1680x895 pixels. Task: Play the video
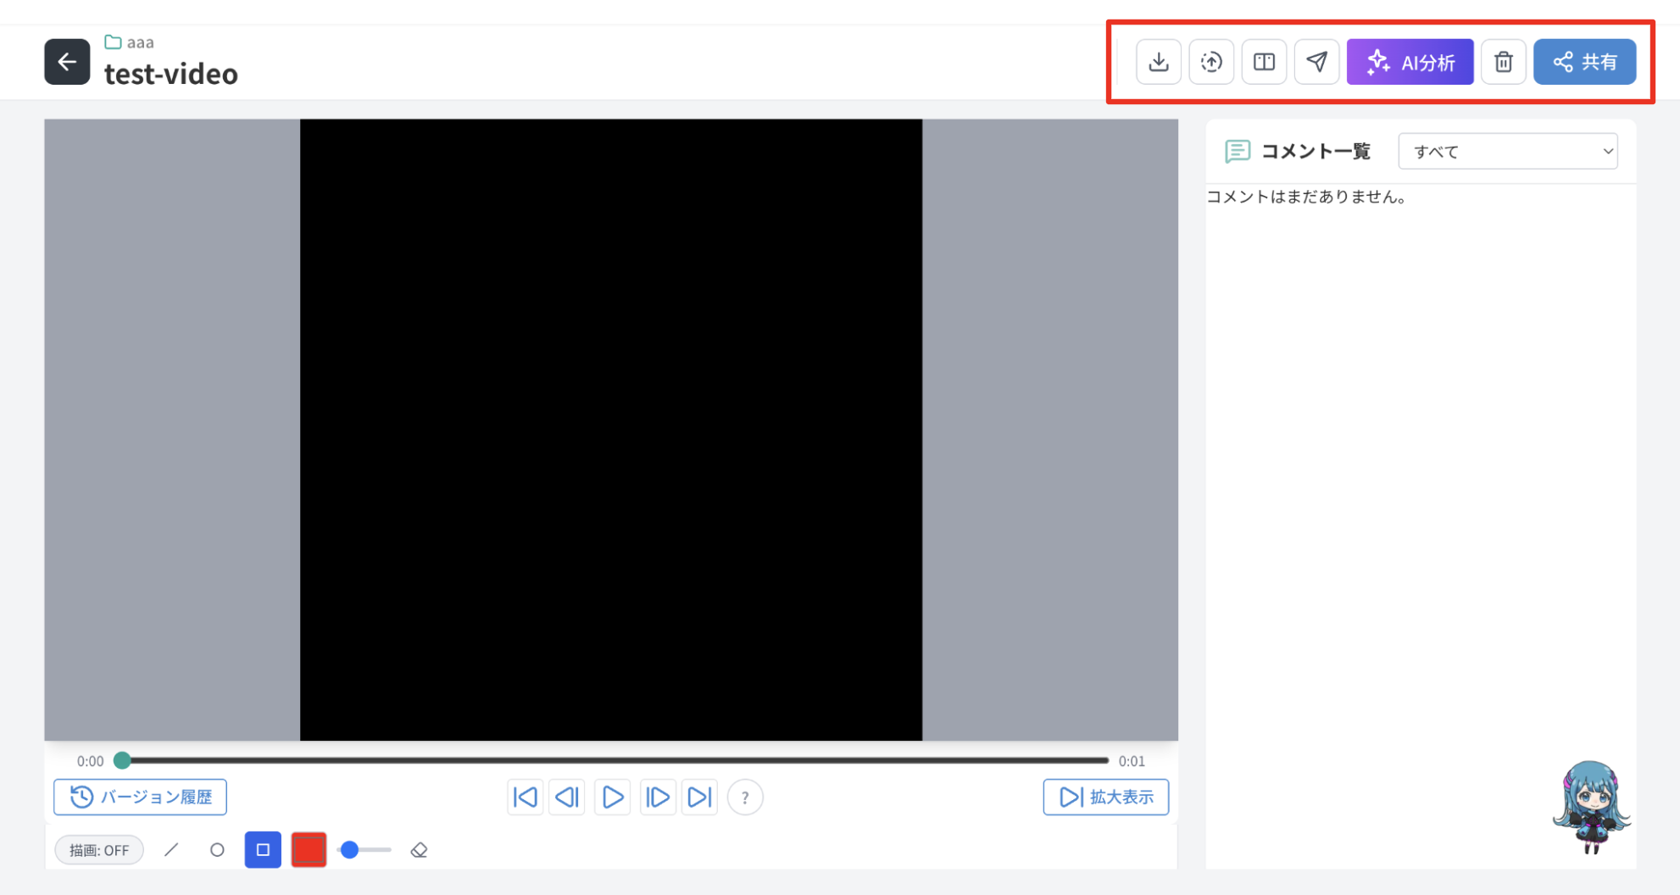tap(612, 797)
